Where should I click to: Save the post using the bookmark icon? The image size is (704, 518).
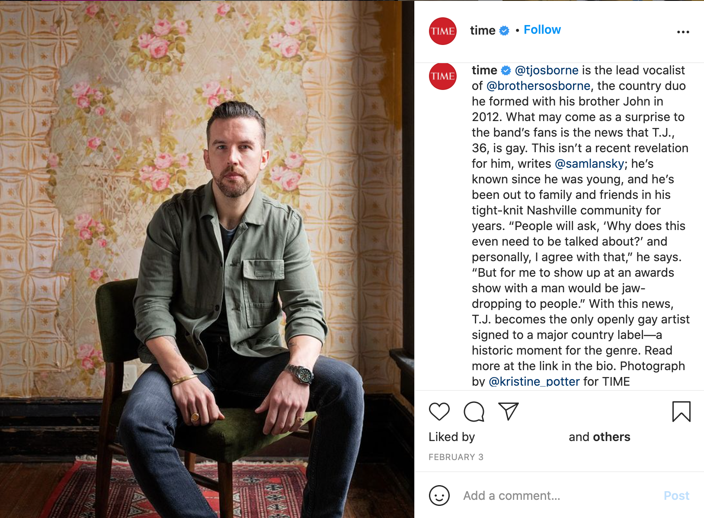tap(681, 411)
